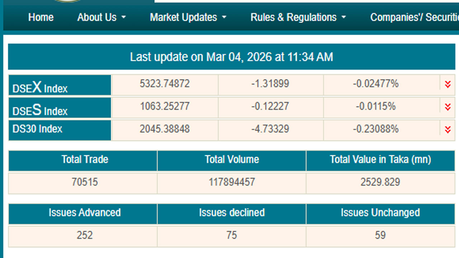Screen dimensions: 459x258
Task: Click the DSES Index red down-arrow icon
Action: [448, 107]
